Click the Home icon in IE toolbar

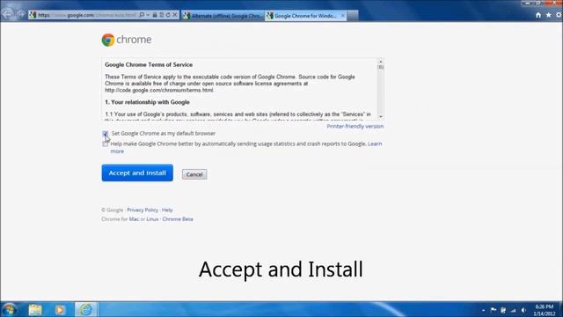(x=538, y=15)
